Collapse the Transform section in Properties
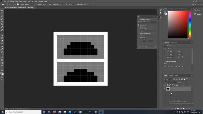Image resolution: width=203 pixels, height=114 pixels. [x=164, y=49]
